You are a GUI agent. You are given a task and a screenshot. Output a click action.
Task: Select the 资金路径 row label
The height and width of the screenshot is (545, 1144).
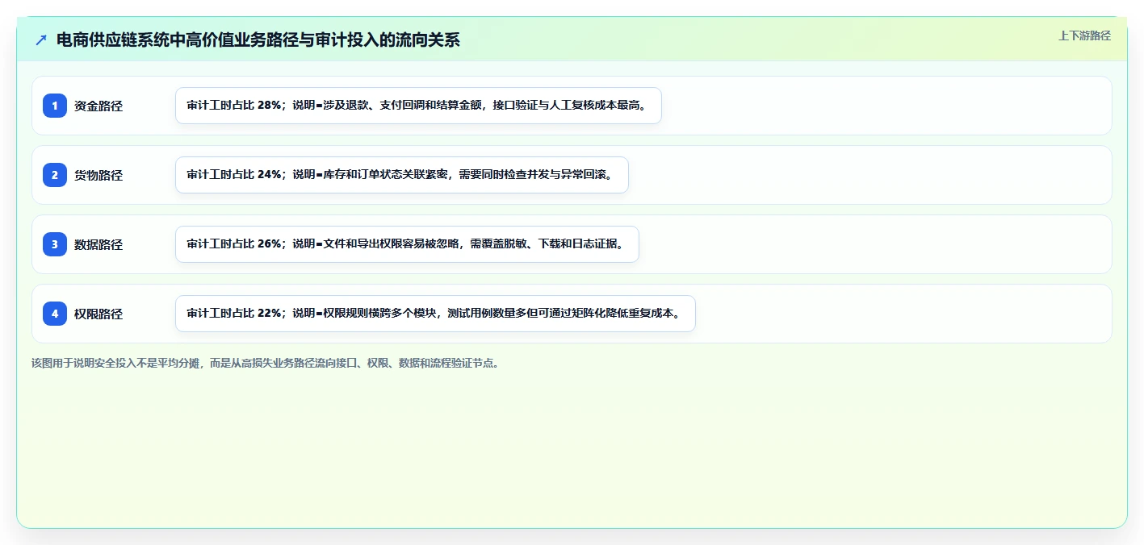[98, 106]
